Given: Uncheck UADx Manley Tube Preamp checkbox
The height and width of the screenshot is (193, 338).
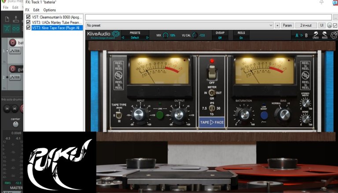Looking at the screenshot, I should coord(28,22).
